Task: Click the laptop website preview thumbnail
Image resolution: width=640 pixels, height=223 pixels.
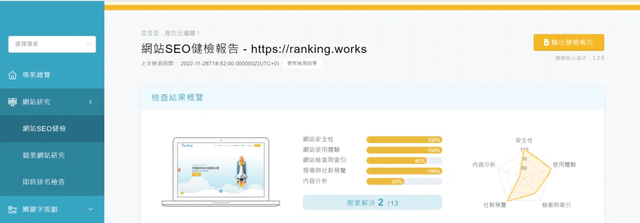Action: tap(221, 171)
